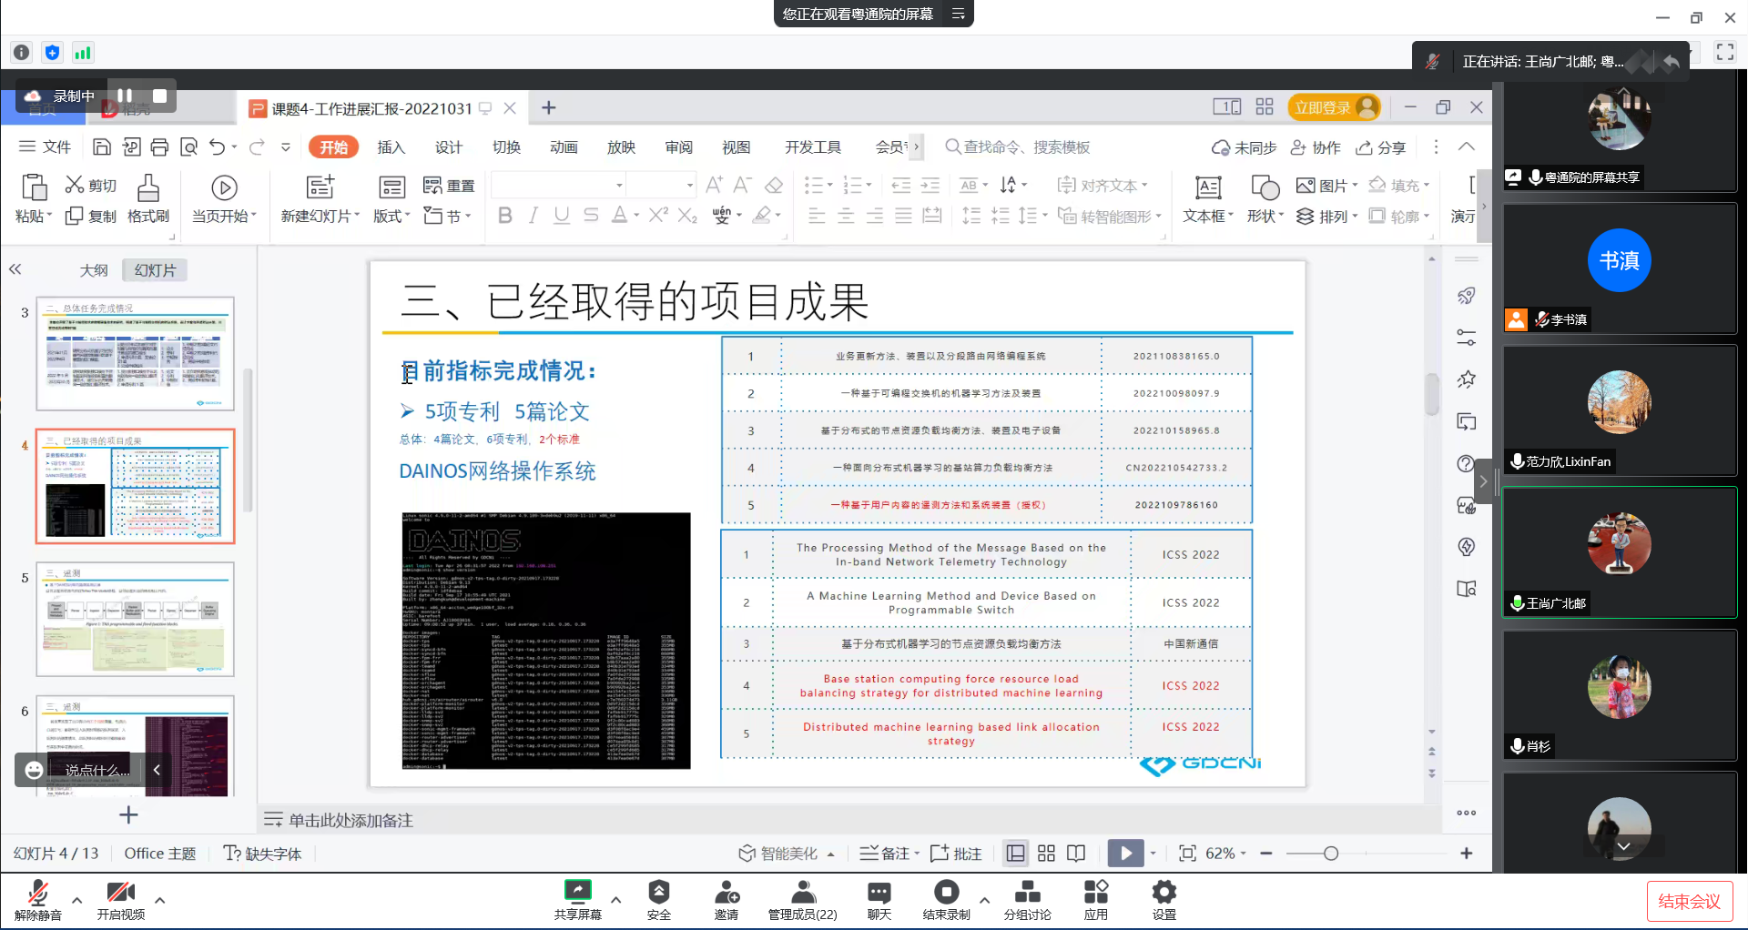Click the Share (分享) button
This screenshot has width=1748, height=930.
coord(1380,147)
